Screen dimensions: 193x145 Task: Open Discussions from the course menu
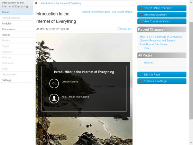click(9, 29)
